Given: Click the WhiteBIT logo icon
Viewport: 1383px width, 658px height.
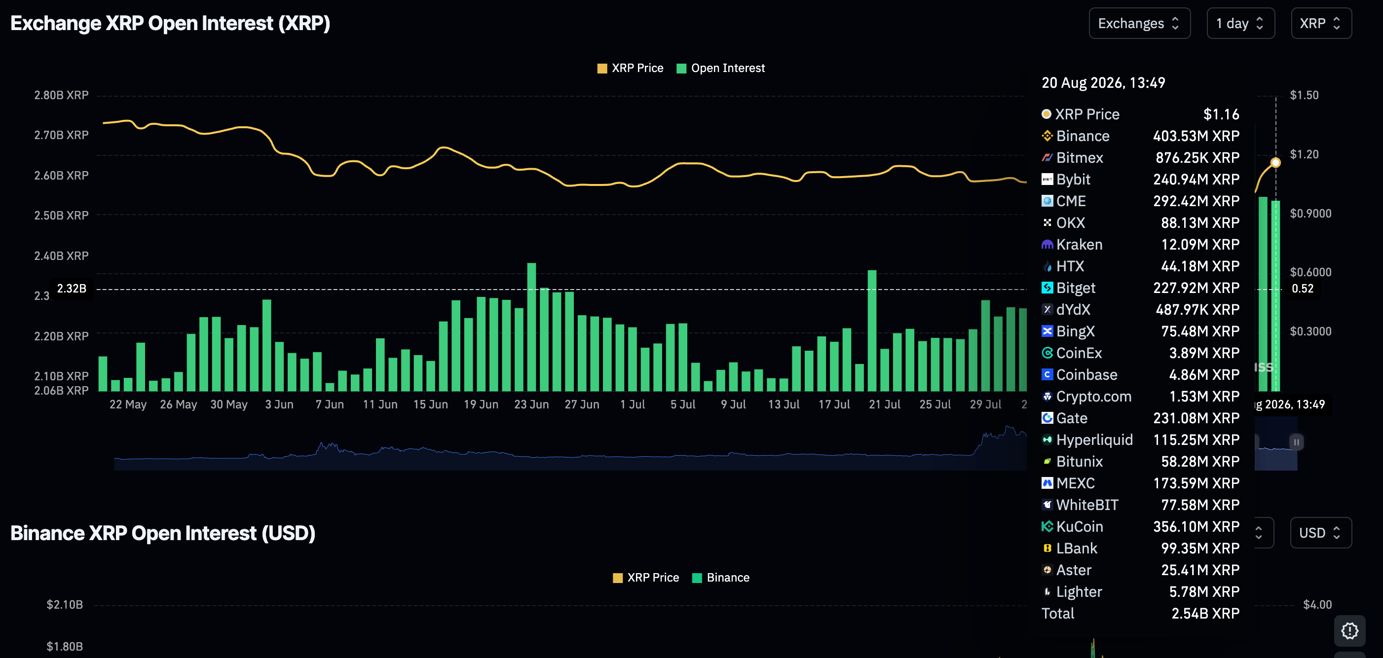Looking at the screenshot, I should (1047, 505).
